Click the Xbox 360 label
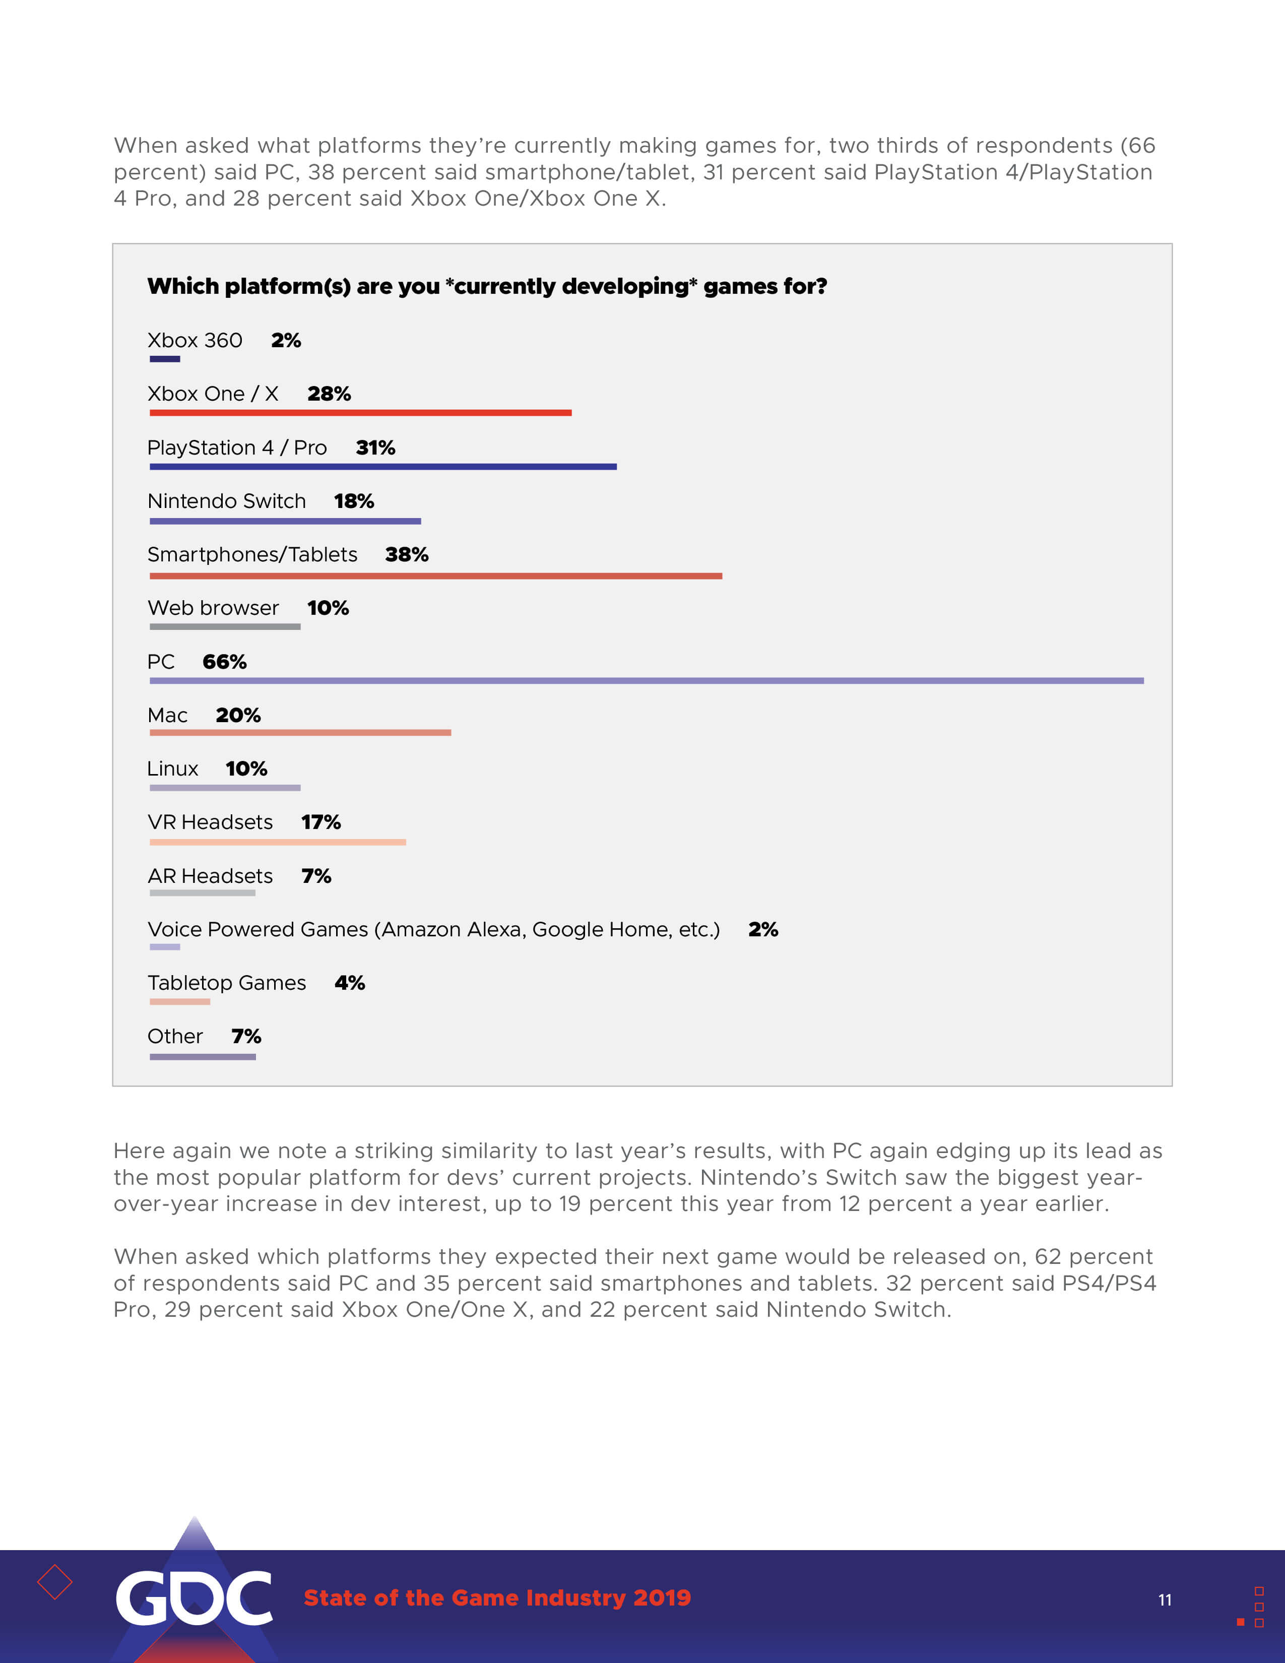 (195, 340)
